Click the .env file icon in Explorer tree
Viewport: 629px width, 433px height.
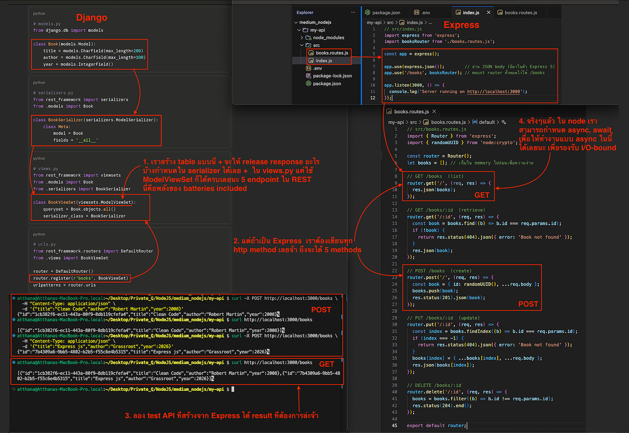tap(308, 68)
